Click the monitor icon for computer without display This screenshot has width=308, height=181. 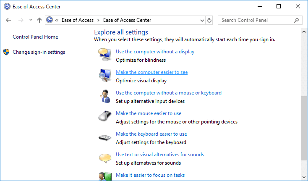tap(104, 55)
